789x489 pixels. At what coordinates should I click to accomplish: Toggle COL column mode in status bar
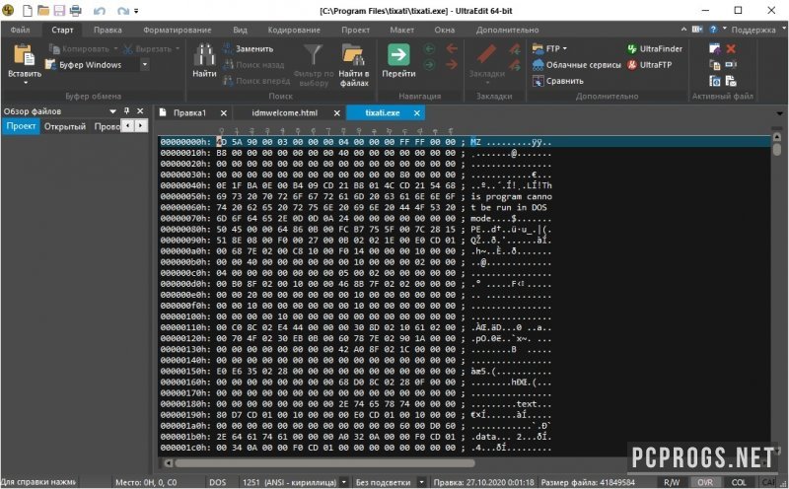click(x=738, y=482)
